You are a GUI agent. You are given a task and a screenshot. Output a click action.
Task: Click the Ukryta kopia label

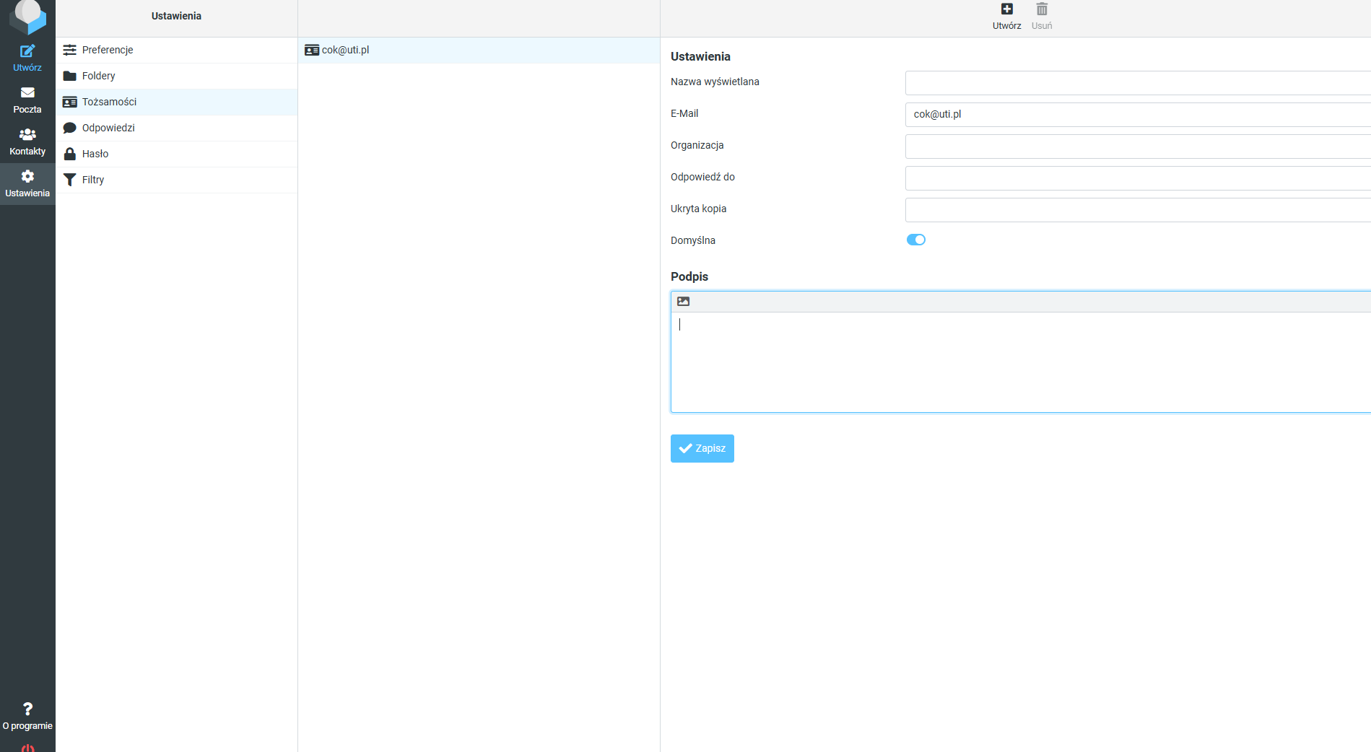click(698, 209)
